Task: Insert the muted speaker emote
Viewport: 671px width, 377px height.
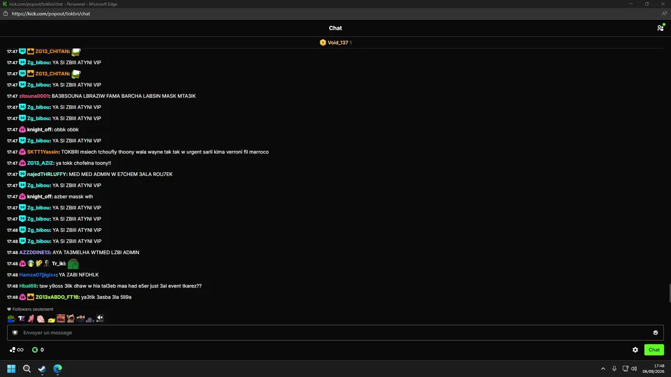Action: (100, 318)
